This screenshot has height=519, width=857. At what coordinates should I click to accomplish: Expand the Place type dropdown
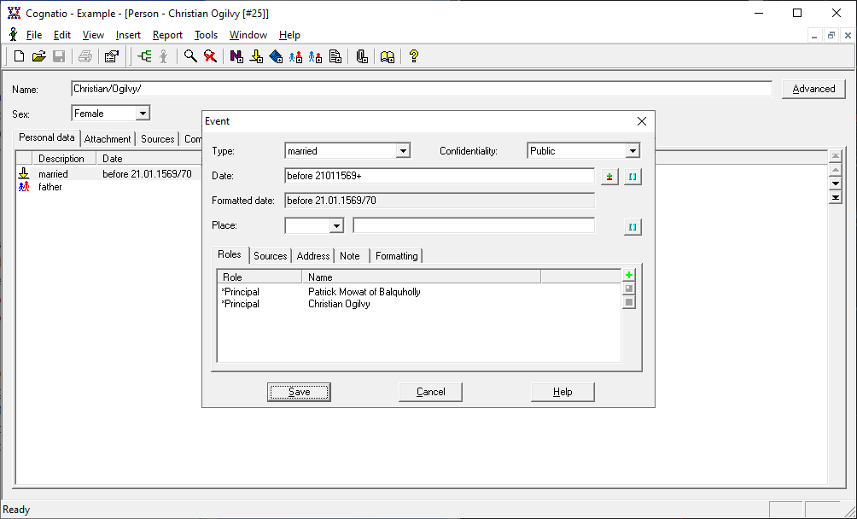[x=336, y=225]
